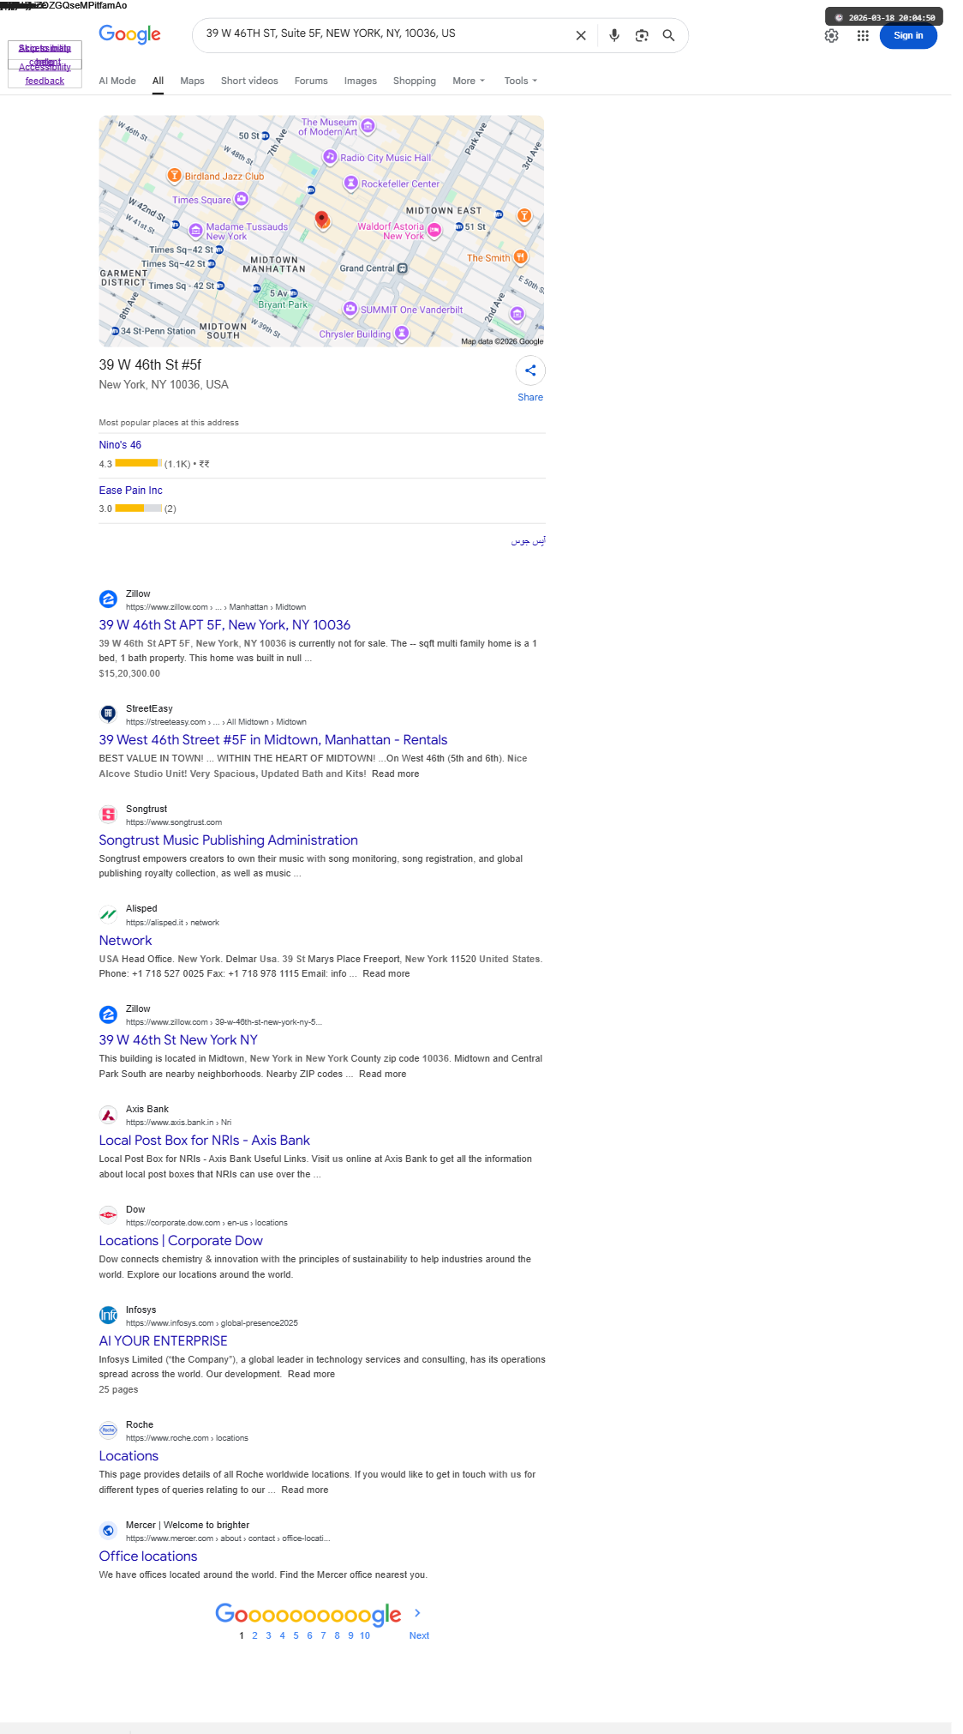Switch to the Forums tab
The width and height of the screenshot is (963, 1734).
point(311,81)
